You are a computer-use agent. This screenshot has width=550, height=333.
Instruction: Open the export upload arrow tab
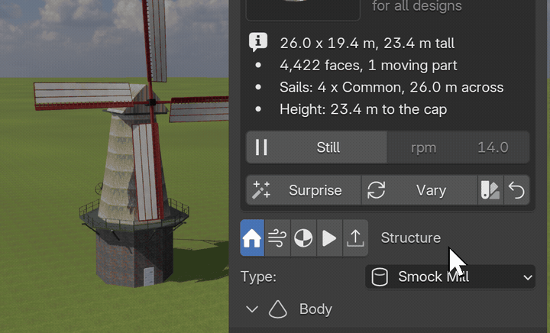pos(355,238)
